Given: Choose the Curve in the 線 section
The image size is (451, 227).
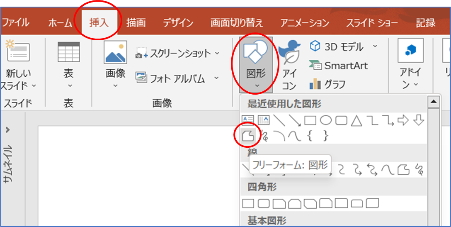Looking at the screenshot, I should pyautogui.click(x=388, y=170).
